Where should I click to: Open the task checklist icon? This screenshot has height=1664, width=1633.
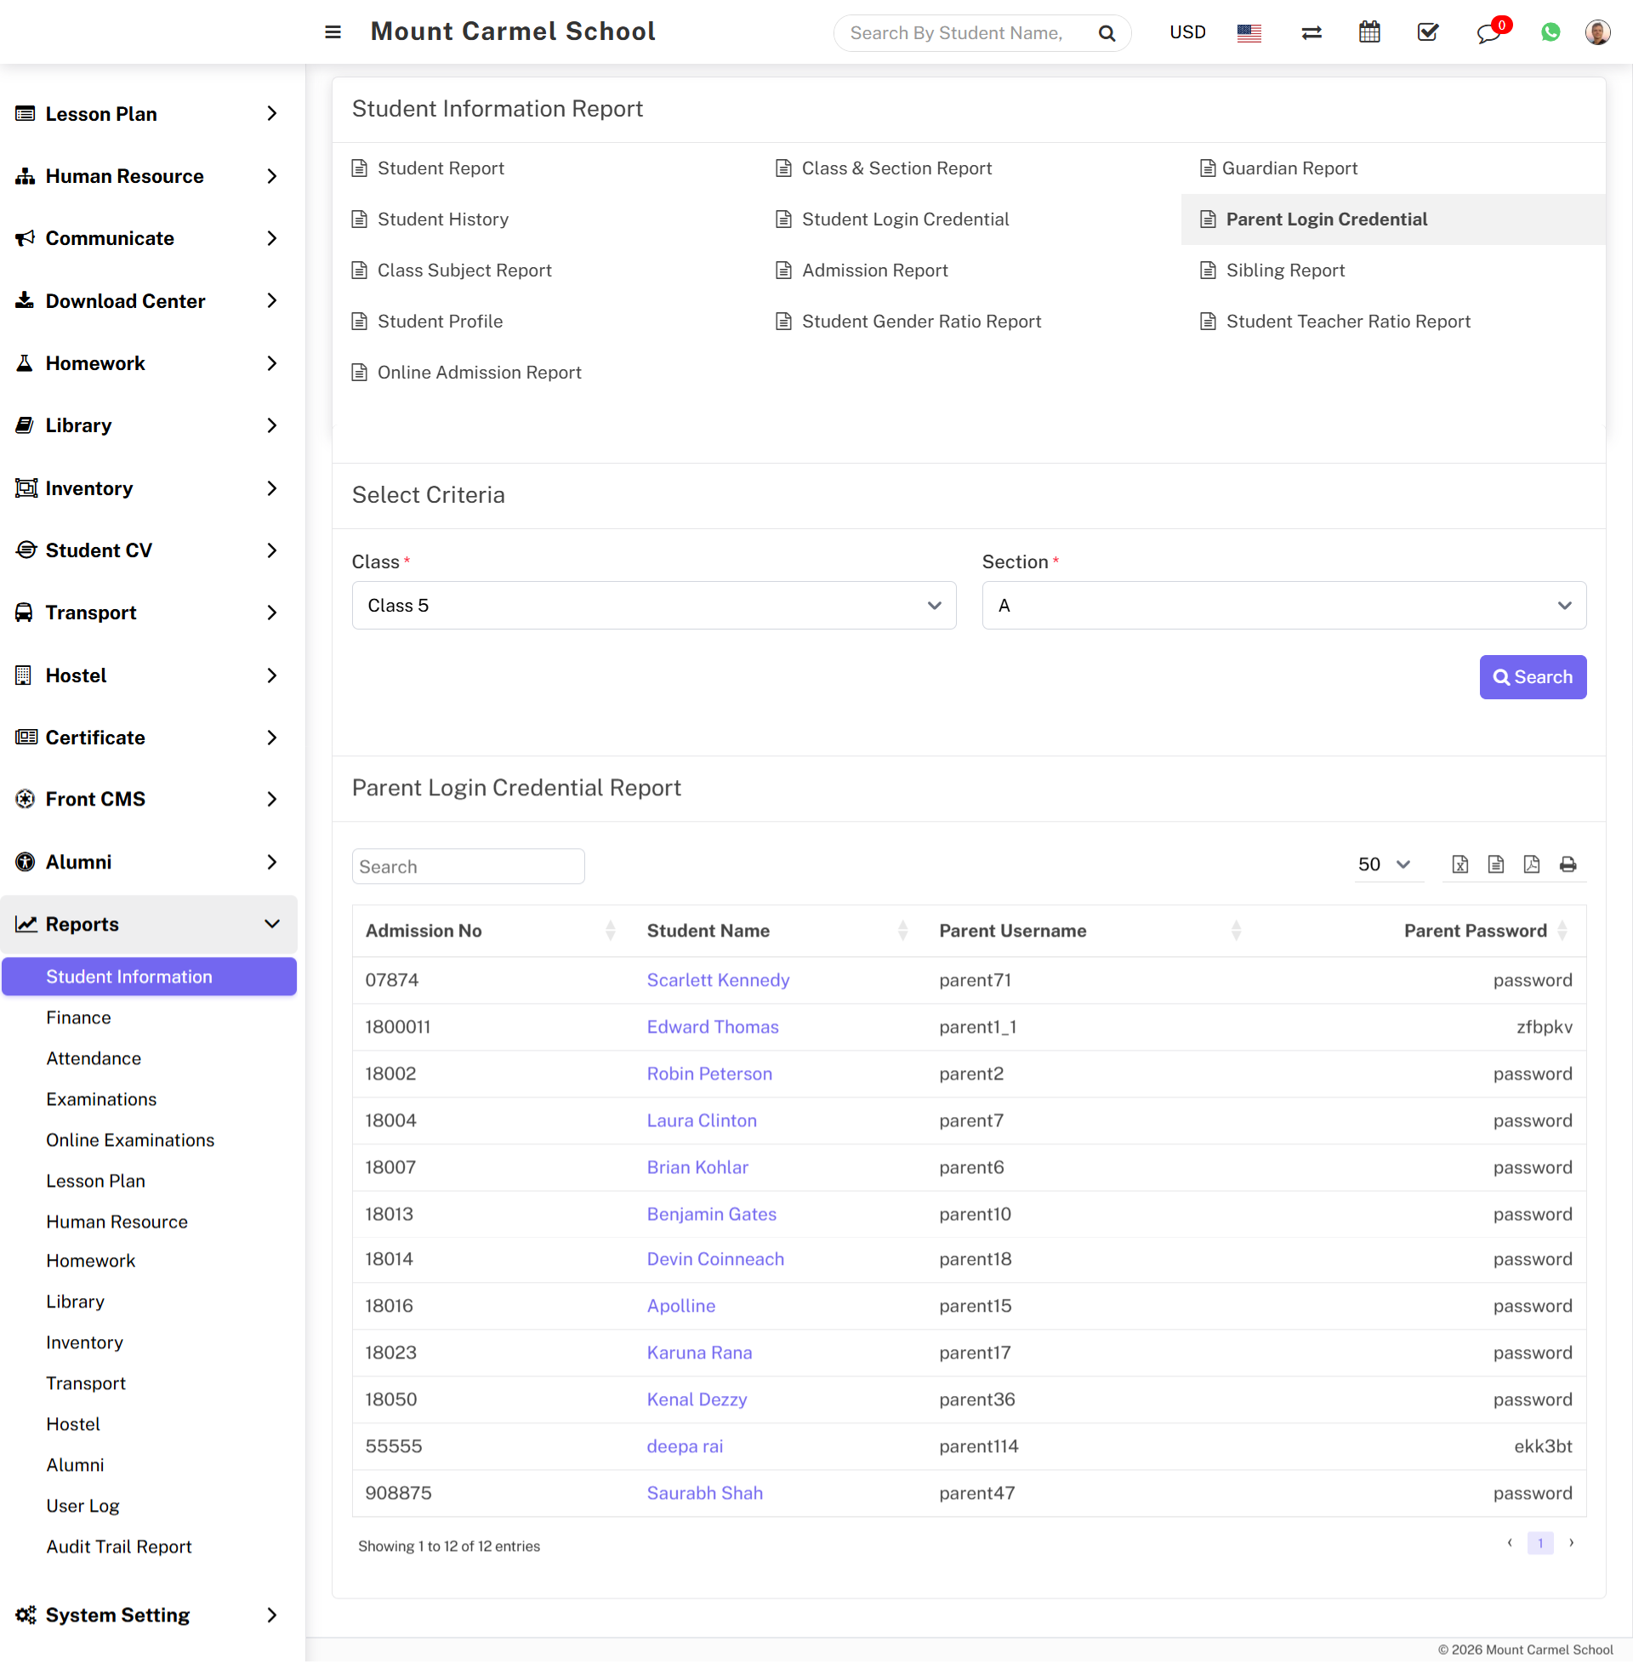click(1428, 32)
